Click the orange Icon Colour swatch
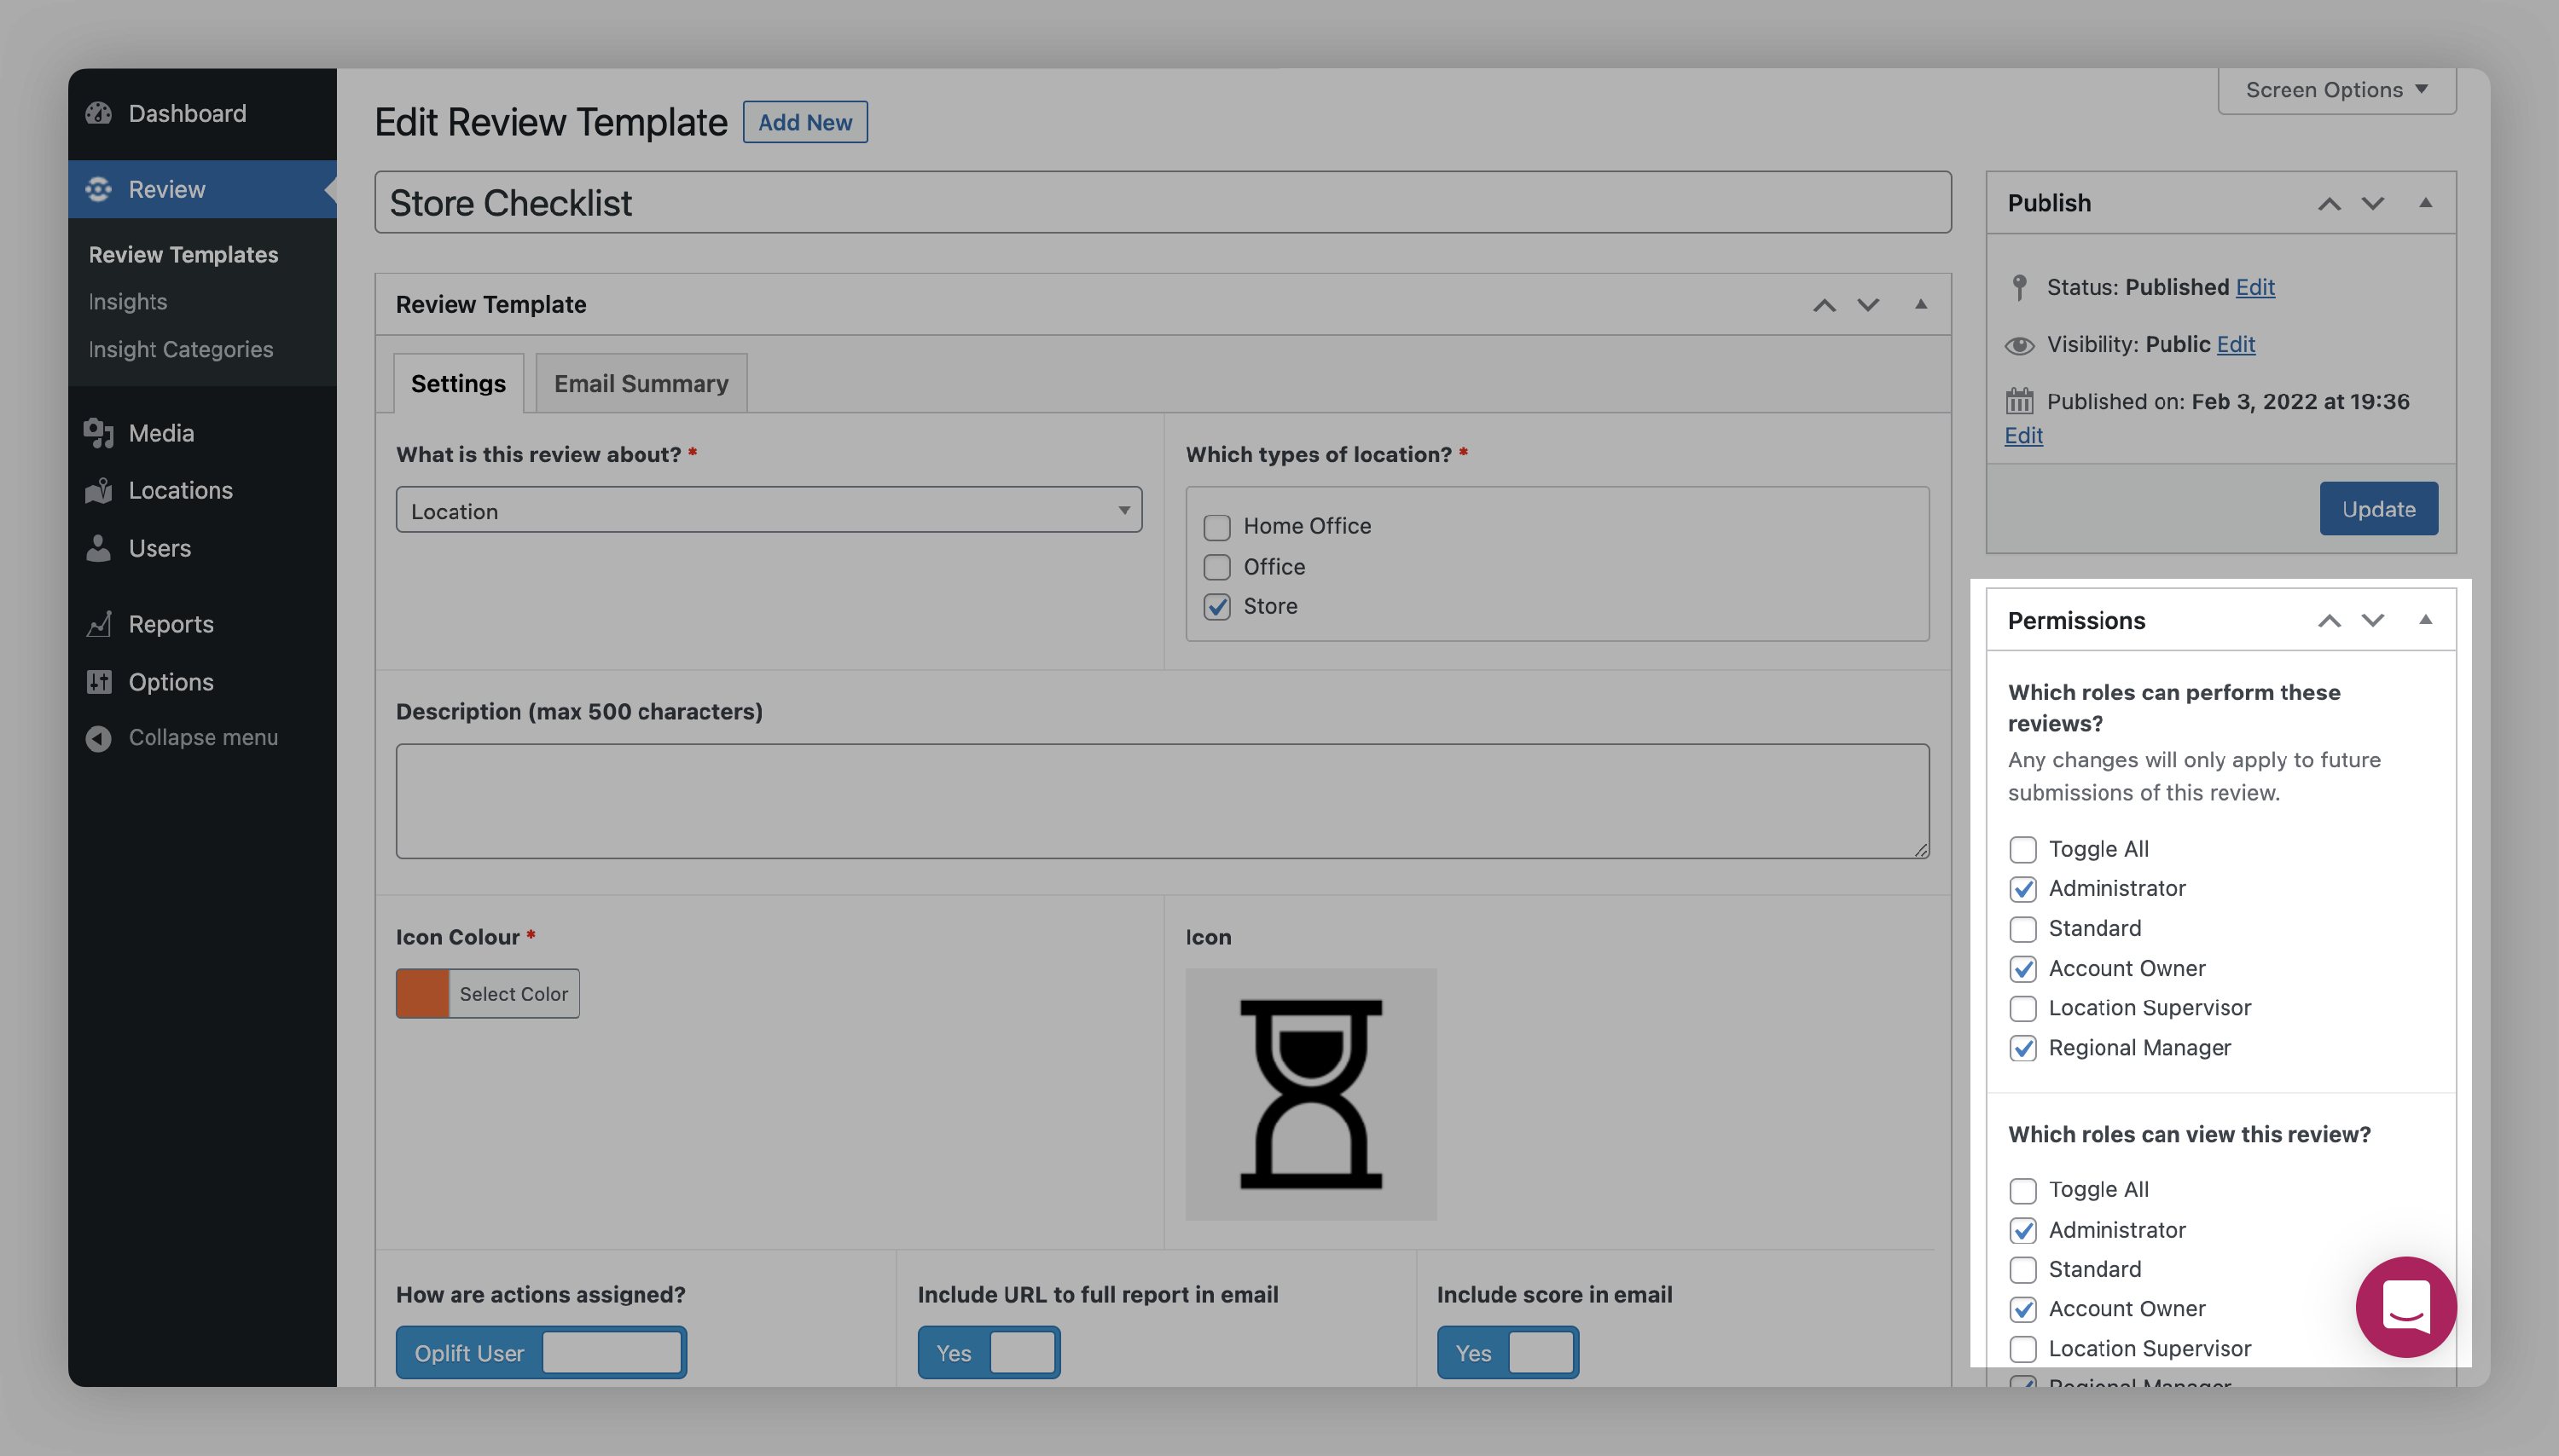This screenshot has height=1456, width=2559. [x=422, y=993]
